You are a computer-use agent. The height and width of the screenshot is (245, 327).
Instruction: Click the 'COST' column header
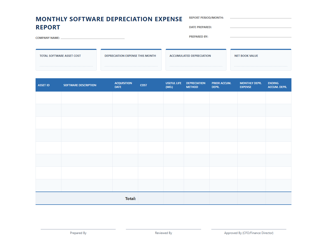point(151,85)
